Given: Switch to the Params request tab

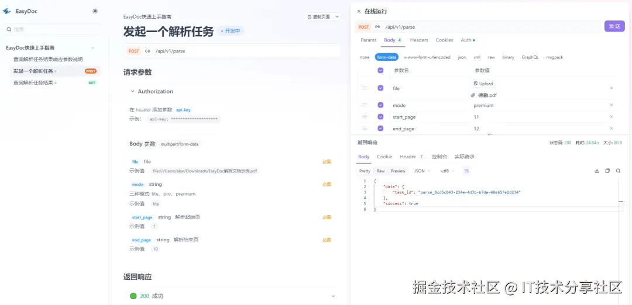Looking at the screenshot, I should click(x=369, y=40).
